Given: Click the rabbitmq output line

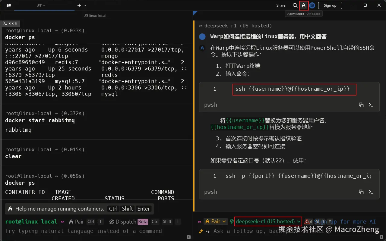Looking at the screenshot, I should click(18, 130).
